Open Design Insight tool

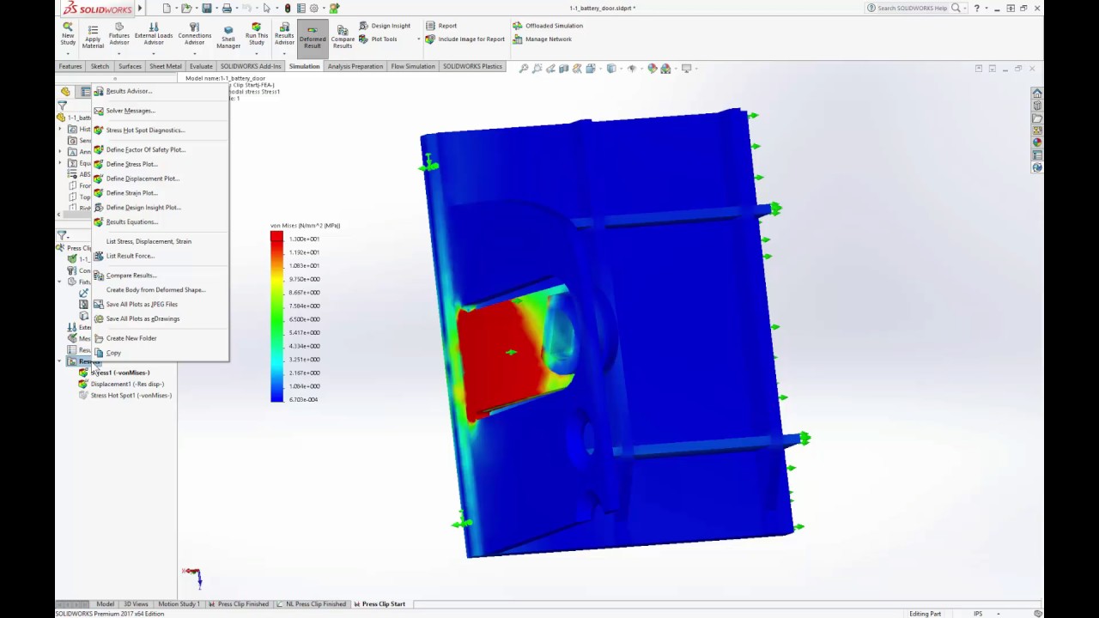pos(385,26)
